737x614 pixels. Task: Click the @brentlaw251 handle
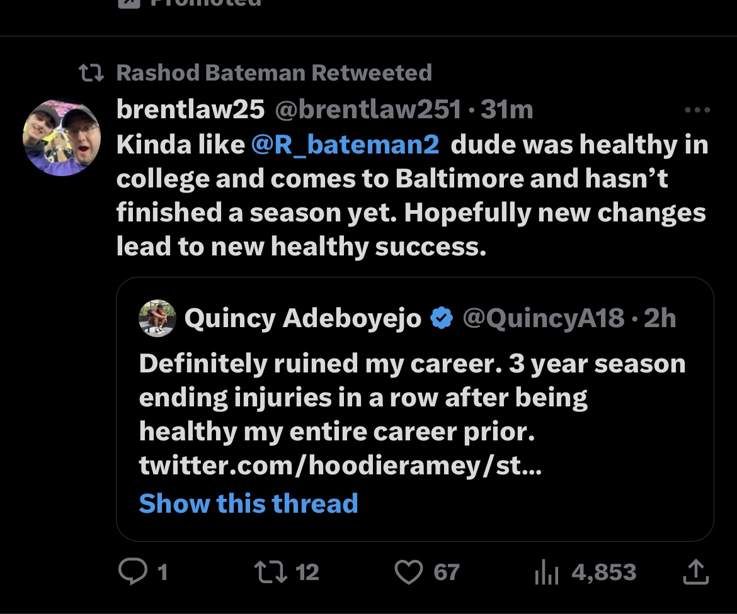click(x=368, y=109)
